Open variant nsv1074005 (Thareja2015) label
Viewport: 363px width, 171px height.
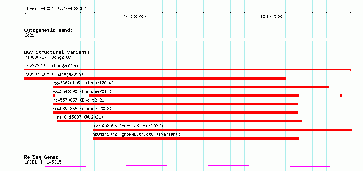(x=54, y=74)
